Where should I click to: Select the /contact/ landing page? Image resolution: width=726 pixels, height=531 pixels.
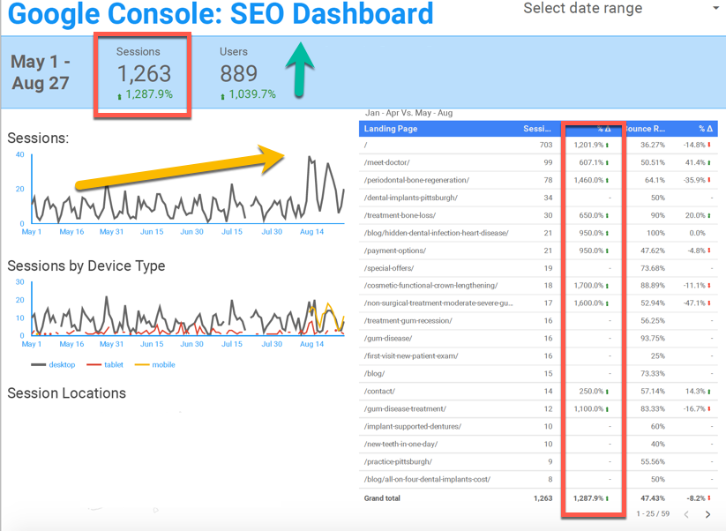coord(379,391)
